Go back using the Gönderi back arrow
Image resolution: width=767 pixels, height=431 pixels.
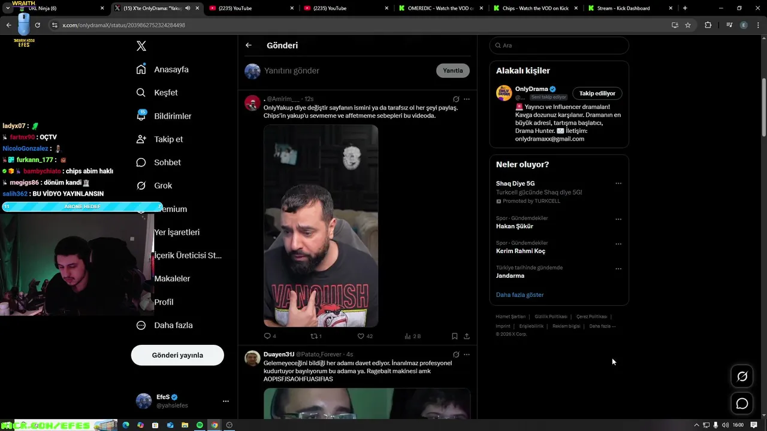[249, 45]
